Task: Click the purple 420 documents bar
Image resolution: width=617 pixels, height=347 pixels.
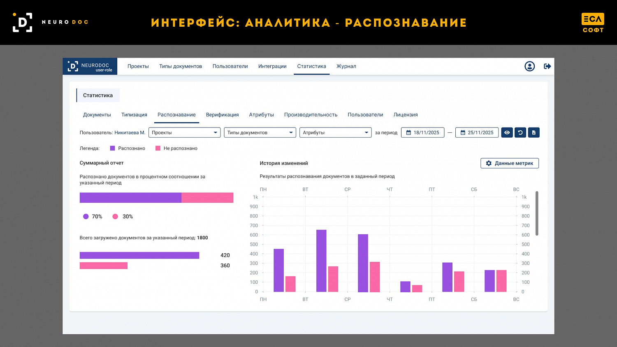Action: (x=139, y=255)
